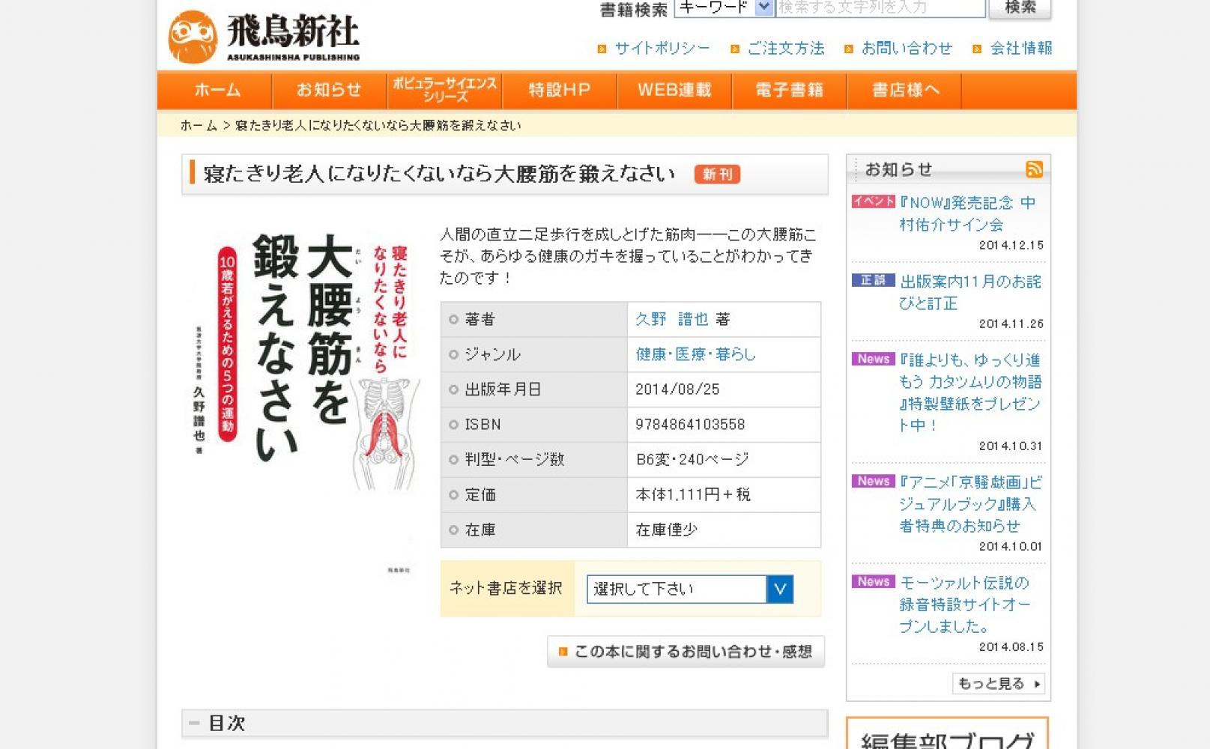
Task: Open the RSS feed icon in お知らせ
Action: tap(1034, 169)
